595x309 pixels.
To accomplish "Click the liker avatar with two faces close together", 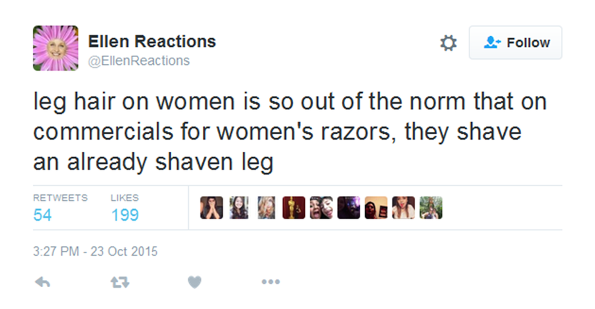I will (321, 208).
